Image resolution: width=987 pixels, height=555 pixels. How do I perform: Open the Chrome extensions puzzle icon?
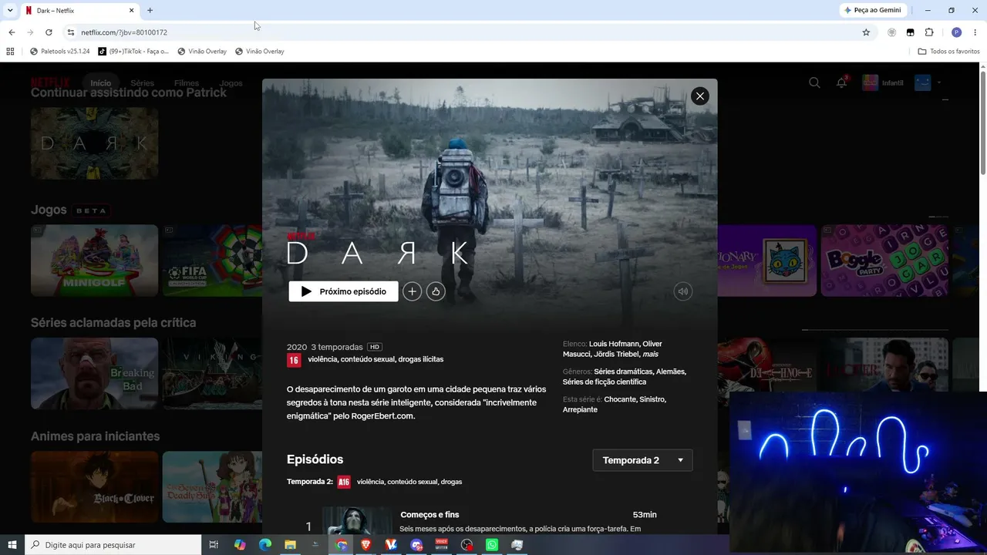pyautogui.click(x=929, y=32)
